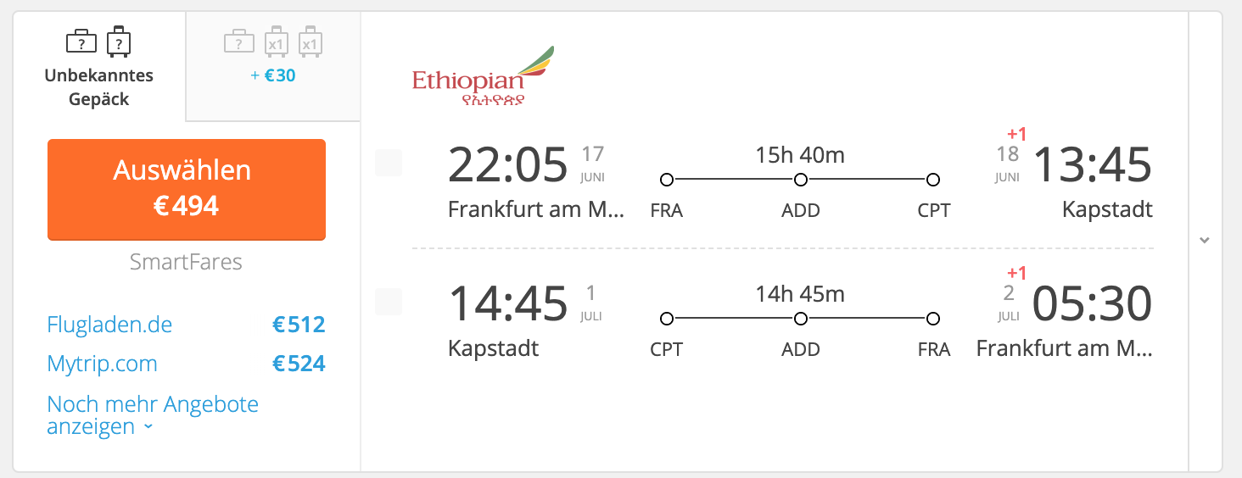The height and width of the screenshot is (478, 1242).
Task: Click the SmartFares provider label
Action: click(186, 263)
